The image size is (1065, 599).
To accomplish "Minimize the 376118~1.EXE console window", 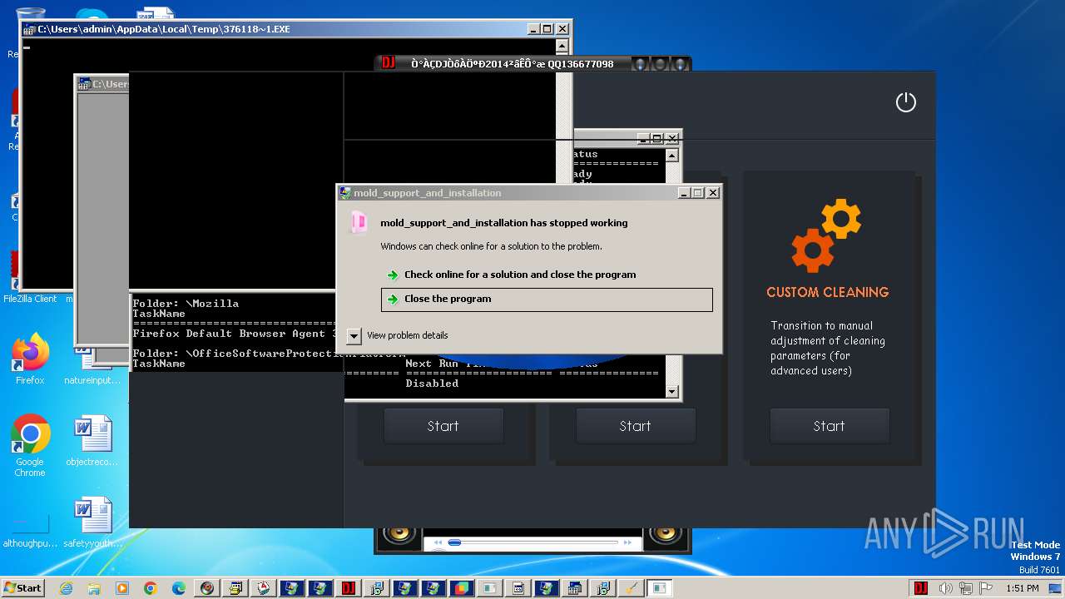I will click(x=533, y=29).
